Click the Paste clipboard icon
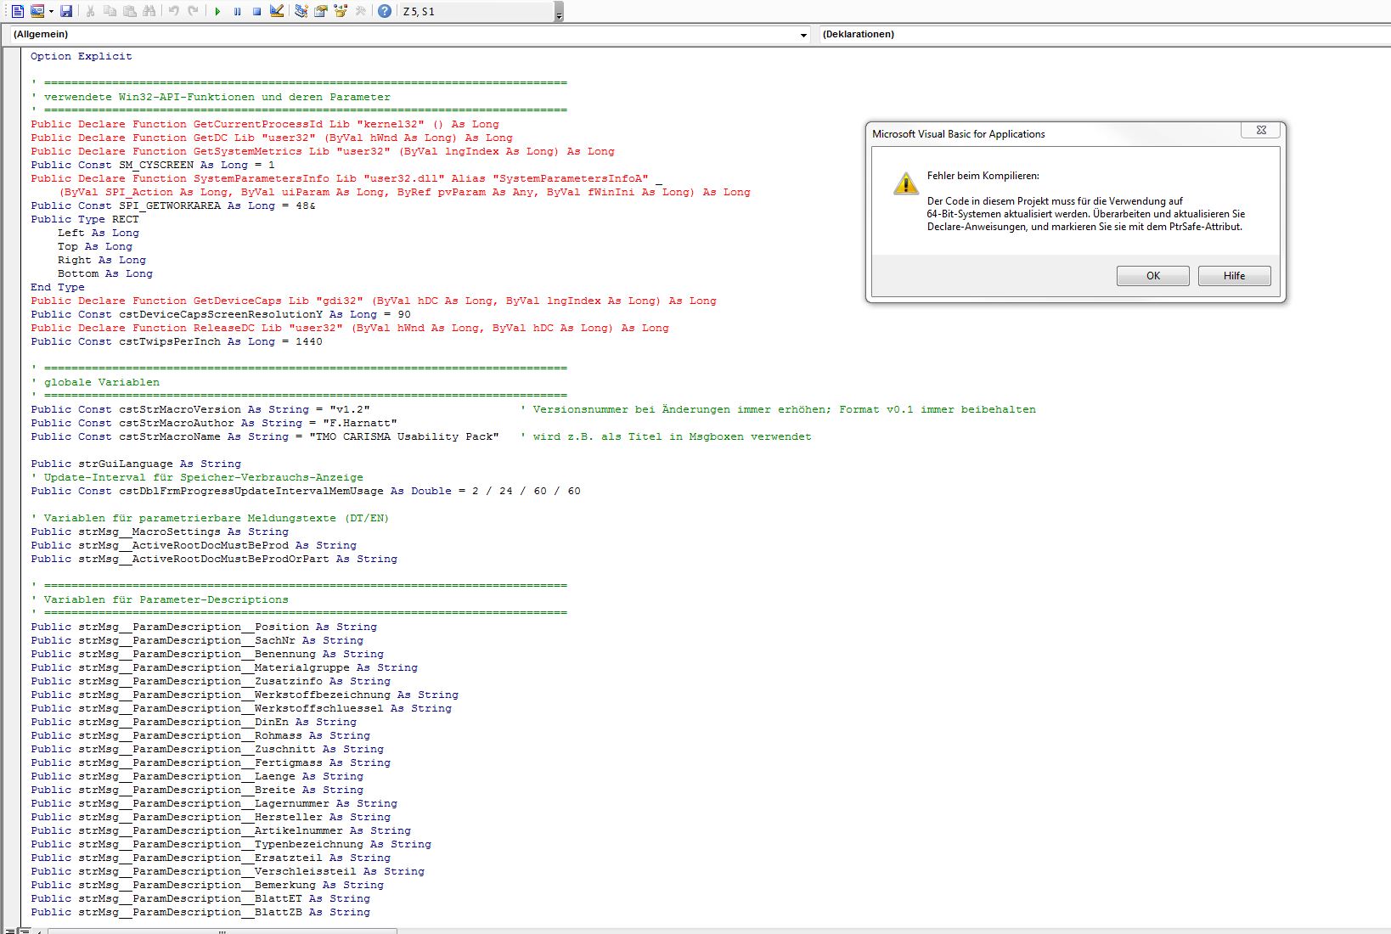Viewport: 1391px width, 934px height. pyautogui.click(x=130, y=11)
